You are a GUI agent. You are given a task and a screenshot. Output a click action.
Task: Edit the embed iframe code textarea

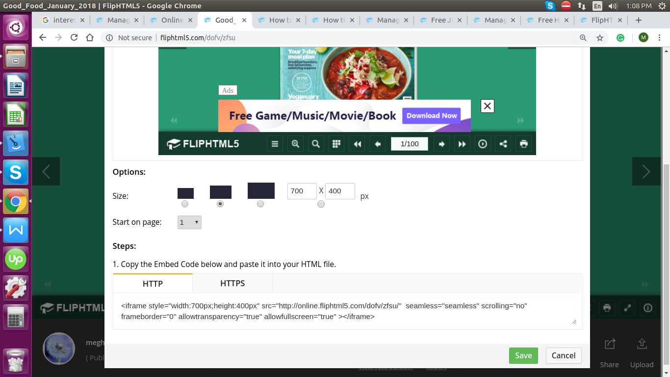click(x=347, y=311)
